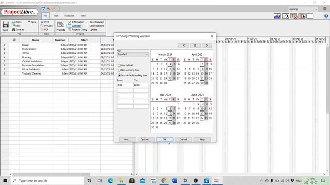Open Word from the taskbar

click(x=174, y=180)
